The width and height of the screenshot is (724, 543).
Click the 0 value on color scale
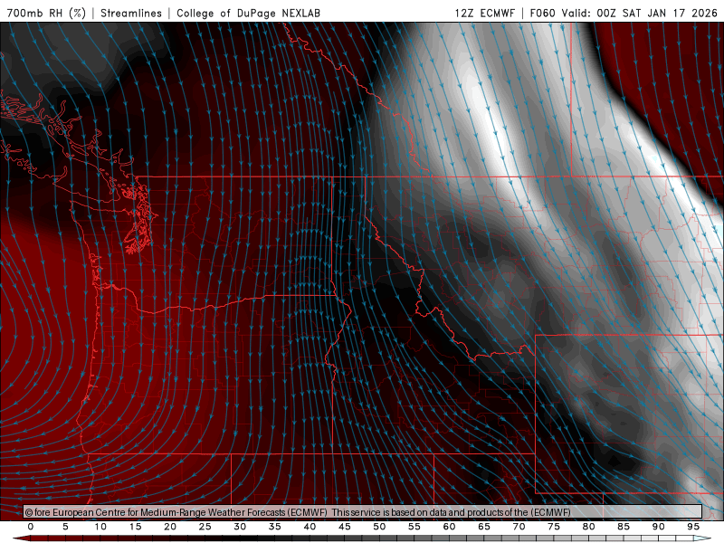pos(31,527)
